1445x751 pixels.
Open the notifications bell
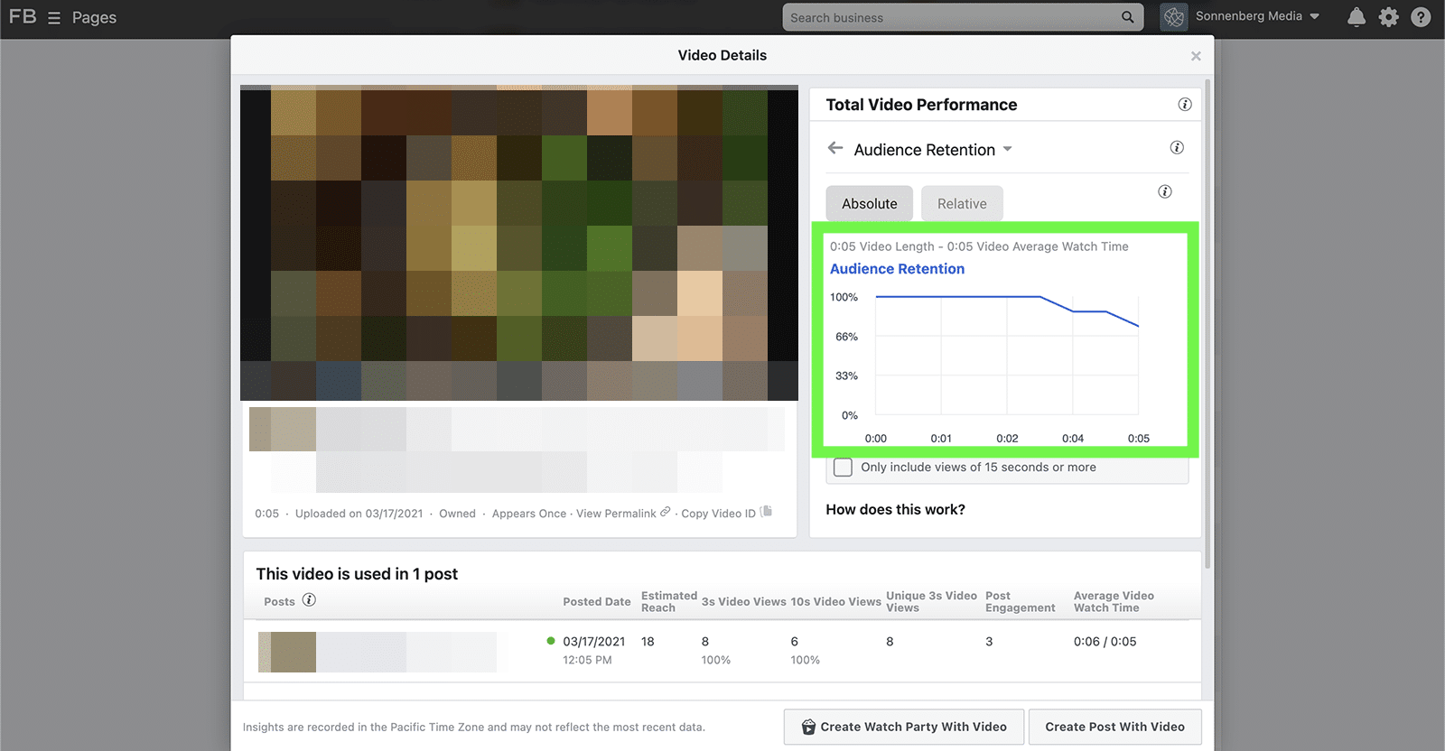[1356, 17]
